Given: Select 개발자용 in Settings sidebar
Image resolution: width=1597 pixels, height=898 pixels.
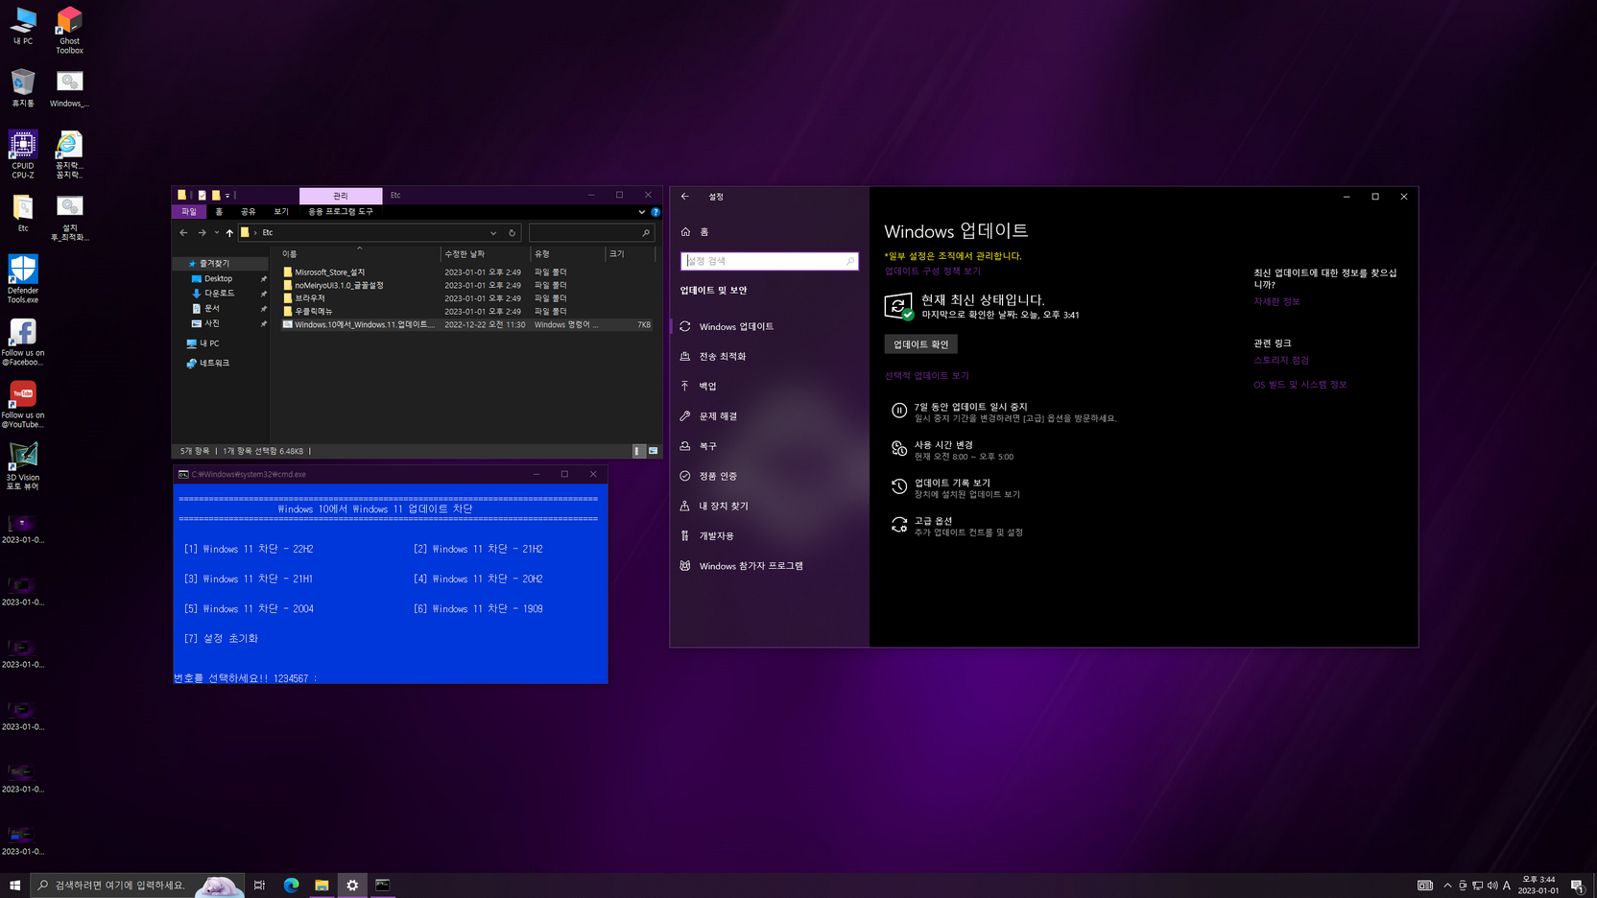Looking at the screenshot, I should [x=770, y=535].
